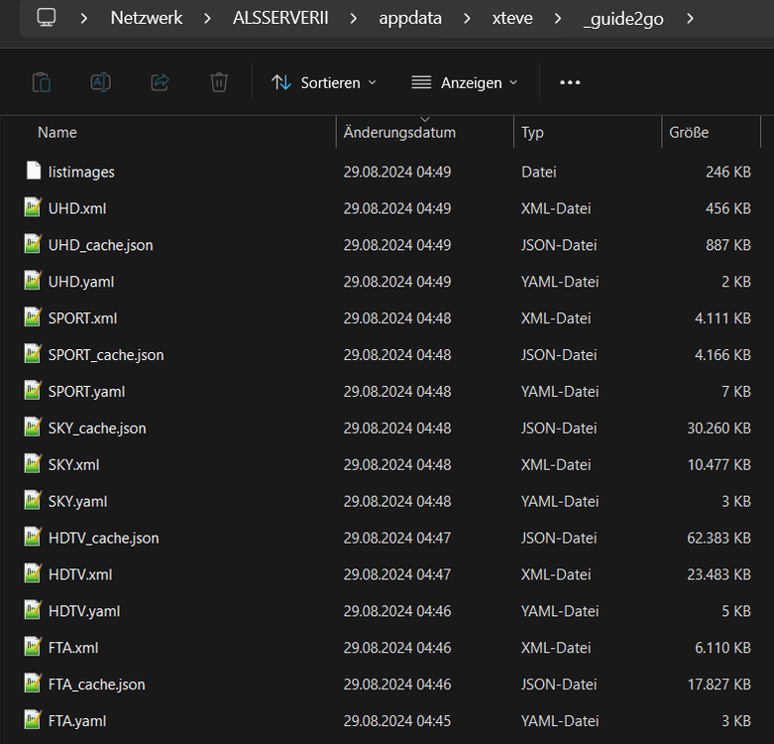Click the 7 KB size value

pos(736,392)
